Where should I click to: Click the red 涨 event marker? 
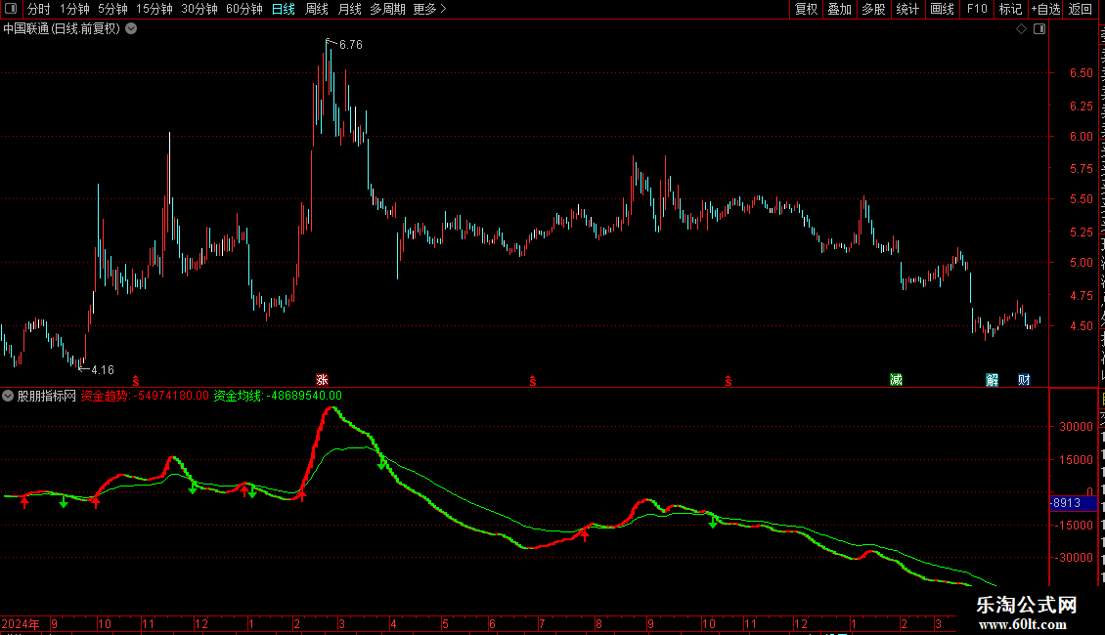pos(322,380)
